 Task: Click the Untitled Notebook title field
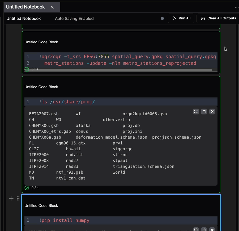click(23, 18)
